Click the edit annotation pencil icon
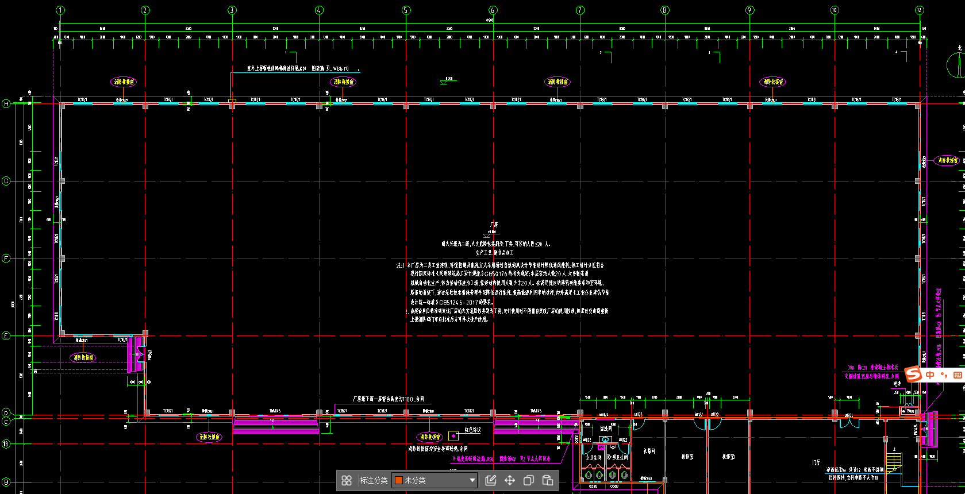The width and height of the screenshot is (965, 494). coord(490,480)
